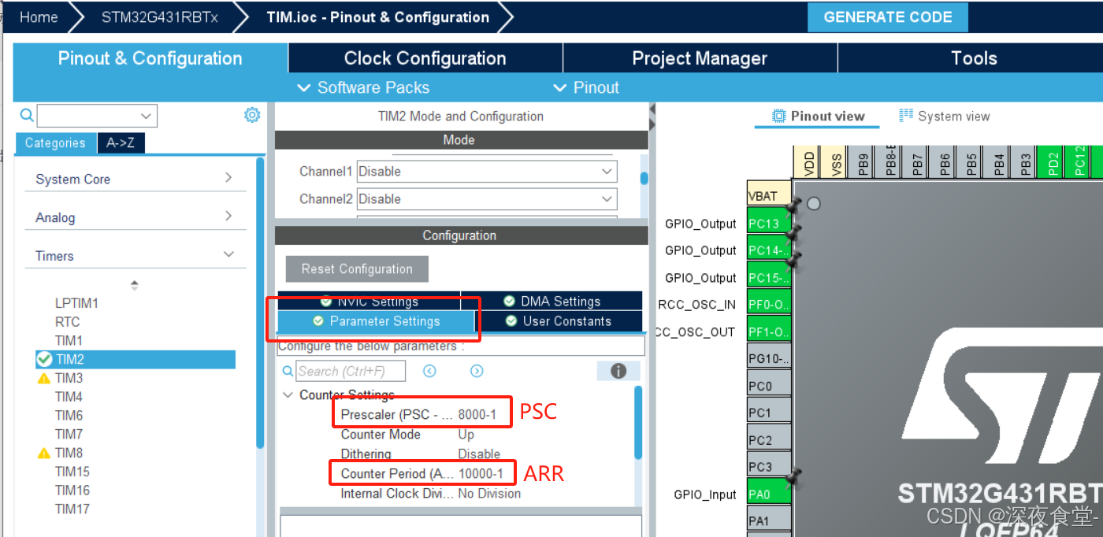Click the info icon in parameter settings
Viewport: 1103px width, 537px height.
(x=618, y=371)
